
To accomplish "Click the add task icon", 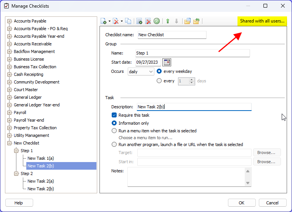I will coord(140,21).
